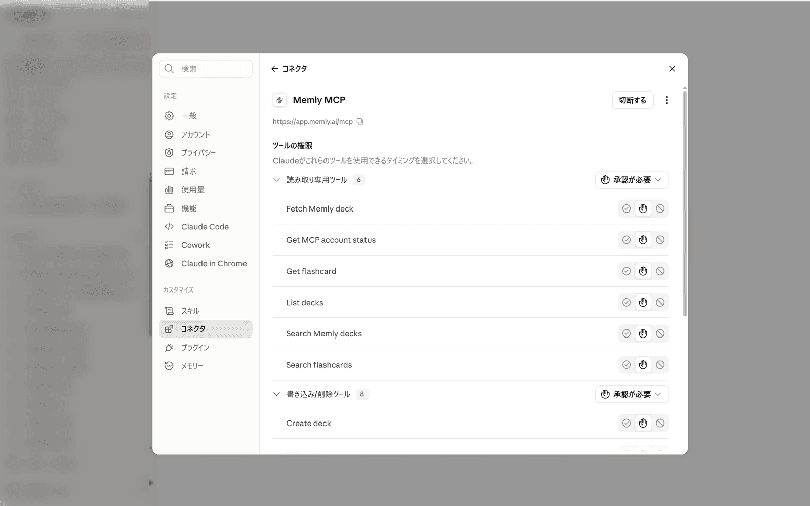Screen dimensions: 810x506
Task: Block the Fetch Memly deck tool
Action: tap(660, 208)
